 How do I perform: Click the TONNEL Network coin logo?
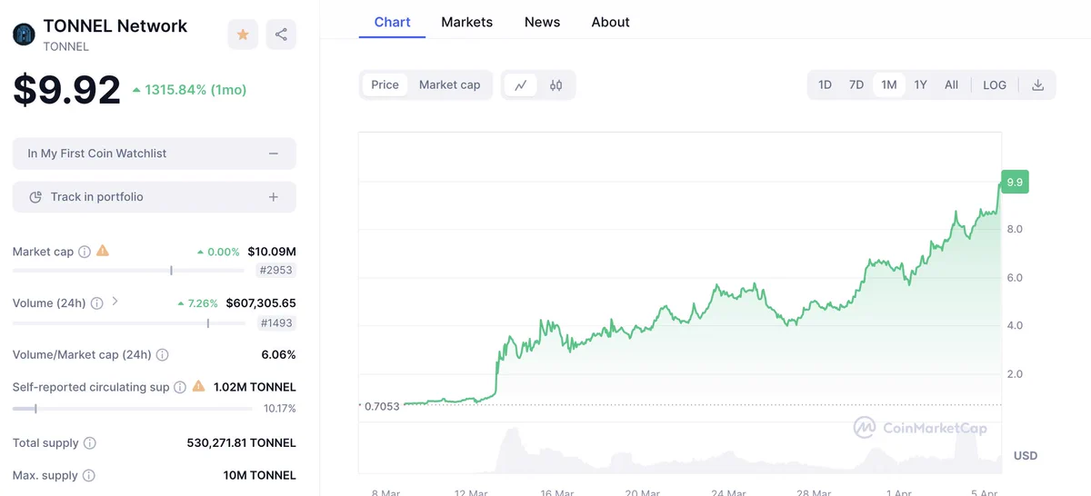point(24,35)
